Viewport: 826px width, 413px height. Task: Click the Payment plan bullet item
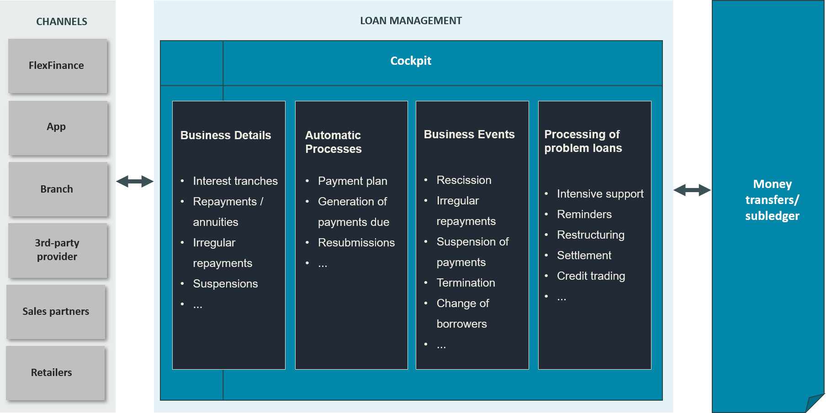[352, 181]
